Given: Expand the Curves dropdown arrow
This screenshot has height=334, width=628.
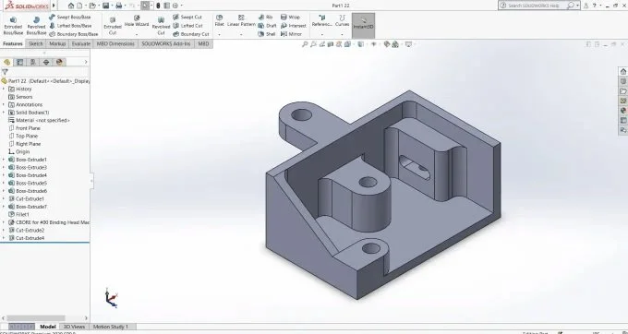Looking at the screenshot, I should click(x=342, y=35).
